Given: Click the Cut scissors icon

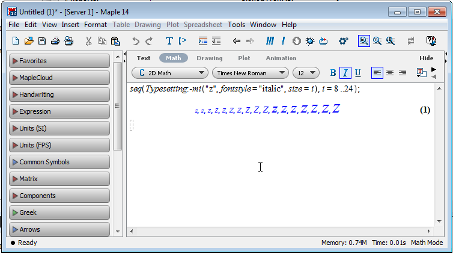Looking at the screenshot, I should pyautogui.click(x=88, y=41).
